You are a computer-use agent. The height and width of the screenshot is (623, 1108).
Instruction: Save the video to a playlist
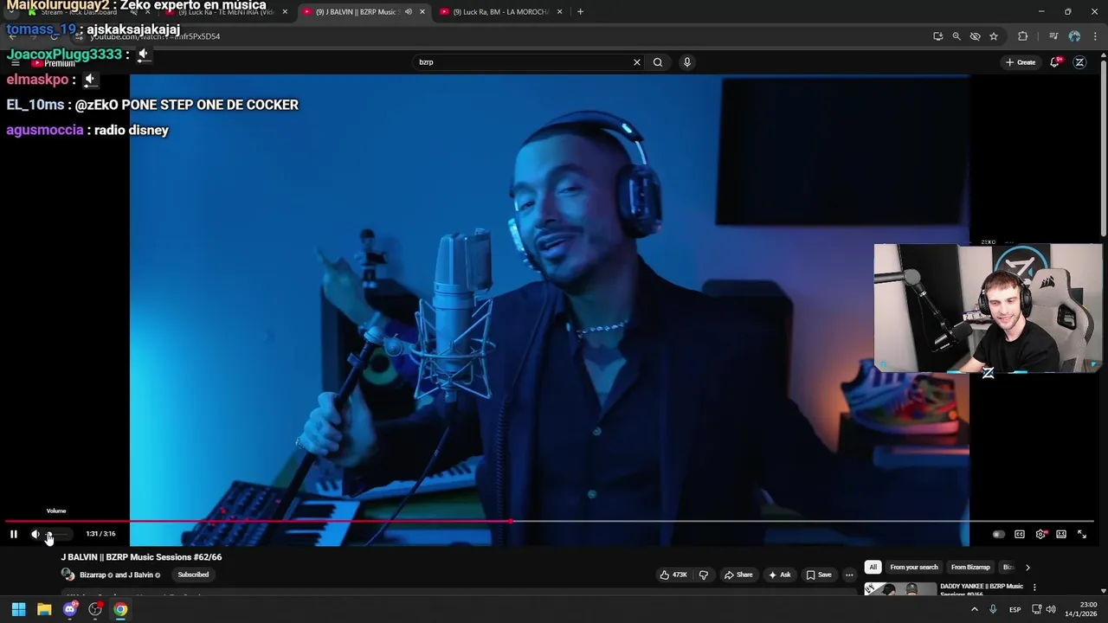coord(819,575)
